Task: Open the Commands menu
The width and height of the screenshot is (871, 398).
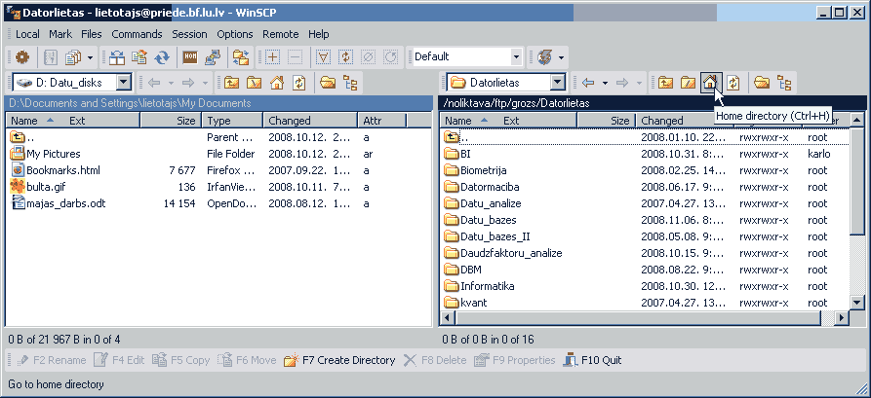Action: 137,34
